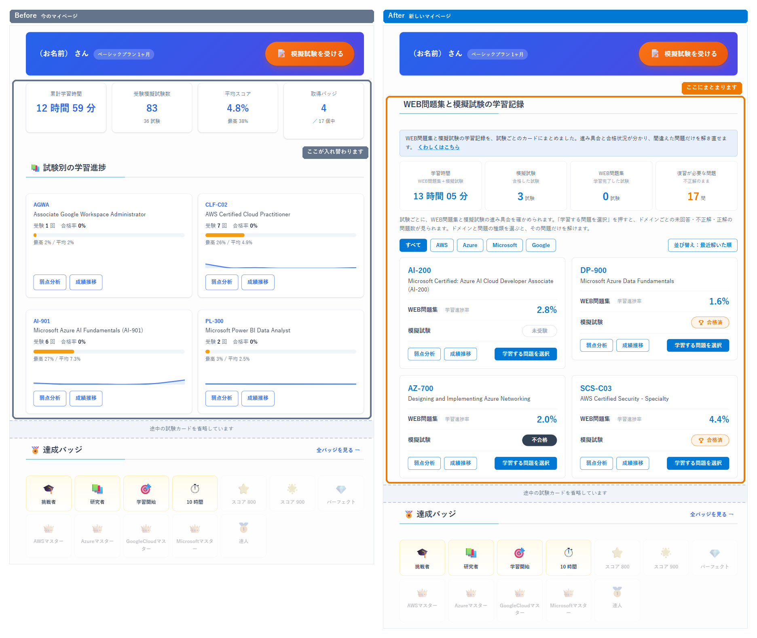The image size is (757, 638).
Task: Open the GoogleCloudマスター crown badge in After panel
Action: point(520,600)
